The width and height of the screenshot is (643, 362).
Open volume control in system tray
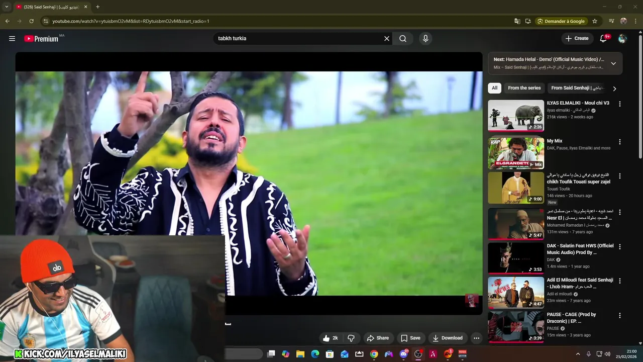tap(608, 354)
